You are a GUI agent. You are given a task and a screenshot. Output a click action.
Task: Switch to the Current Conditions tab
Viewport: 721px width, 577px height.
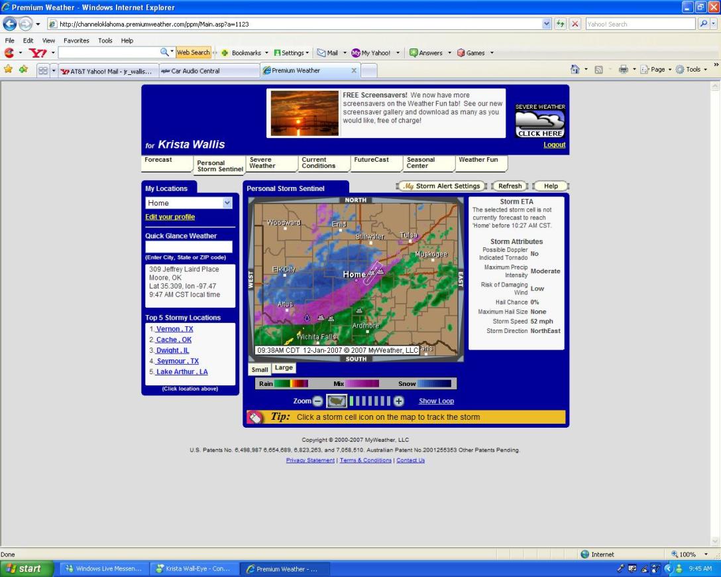(323, 163)
